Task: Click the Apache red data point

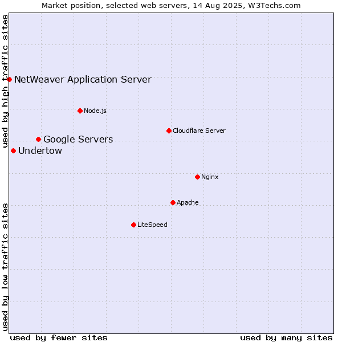Action: [x=173, y=203]
